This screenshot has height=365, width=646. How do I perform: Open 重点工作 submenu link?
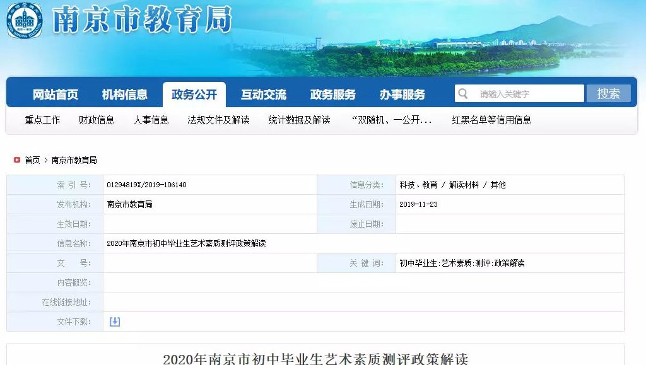(x=42, y=120)
